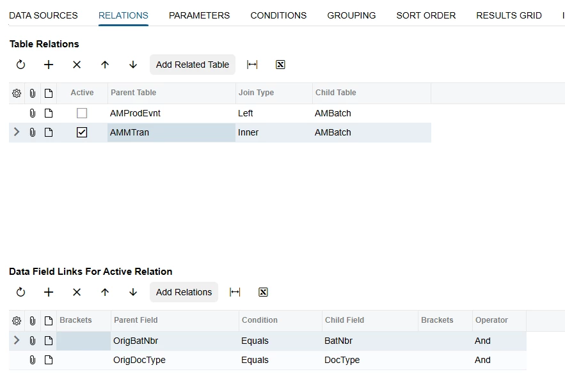565x379 pixels.
Task: Open attachments for the OrigBatNbr row
Action: (33, 341)
